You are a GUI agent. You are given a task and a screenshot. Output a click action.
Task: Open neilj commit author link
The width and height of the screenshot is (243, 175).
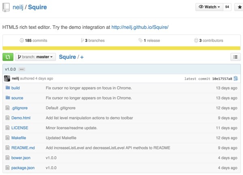click(x=15, y=78)
